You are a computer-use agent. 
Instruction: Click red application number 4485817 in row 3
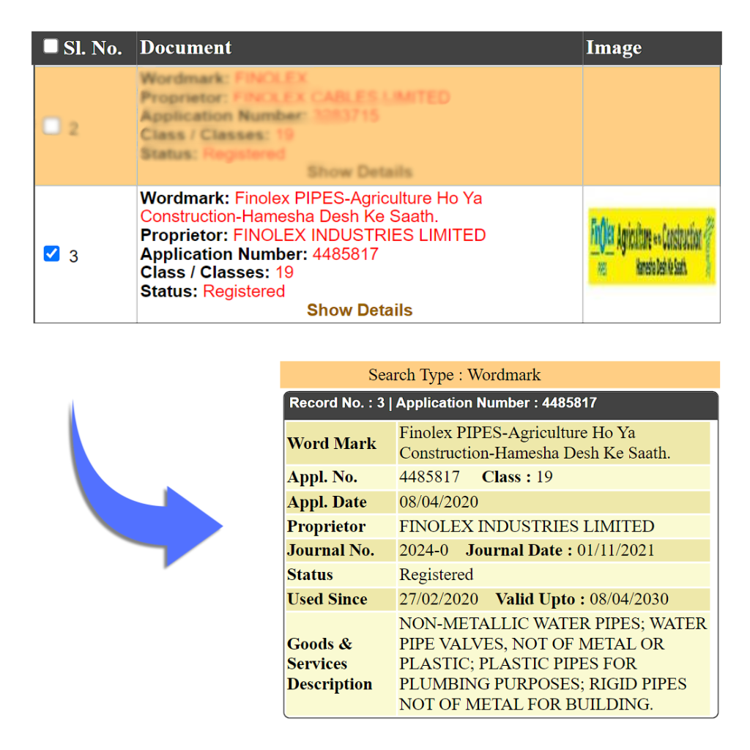pyautogui.click(x=345, y=254)
